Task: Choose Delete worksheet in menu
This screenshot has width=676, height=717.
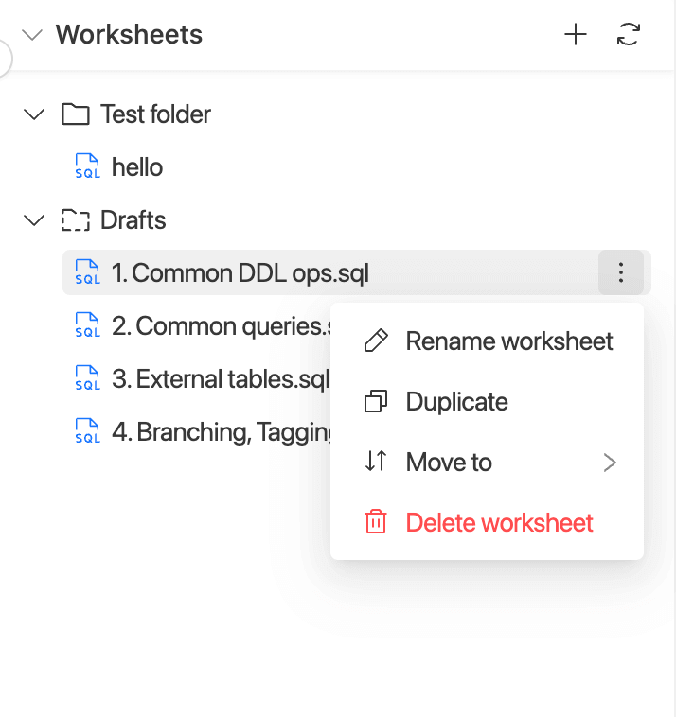Action: coord(487,522)
